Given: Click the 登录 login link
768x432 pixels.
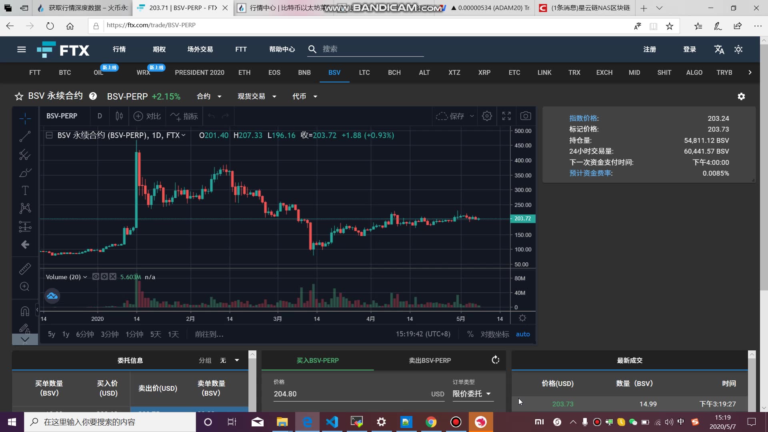Looking at the screenshot, I should 690,49.
